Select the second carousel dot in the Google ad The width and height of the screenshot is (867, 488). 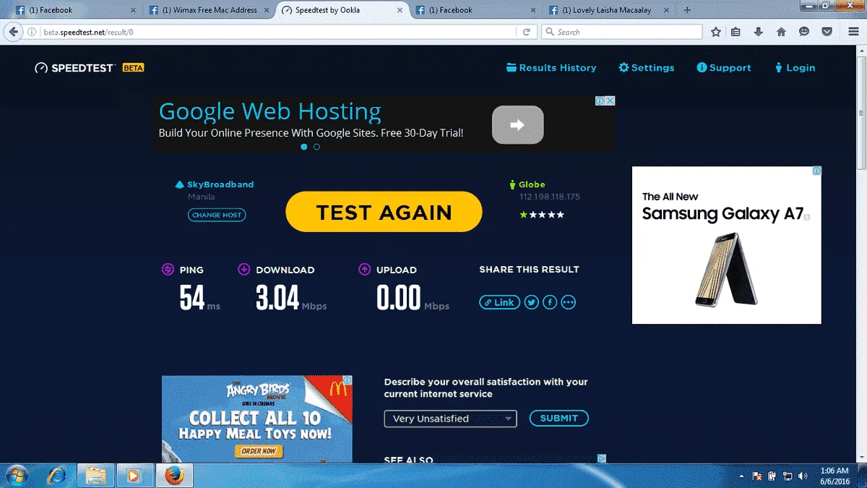click(x=316, y=147)
